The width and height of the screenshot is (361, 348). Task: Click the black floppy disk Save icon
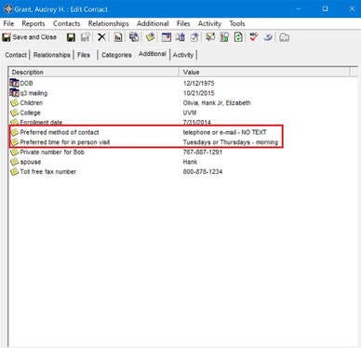[71, 37]
